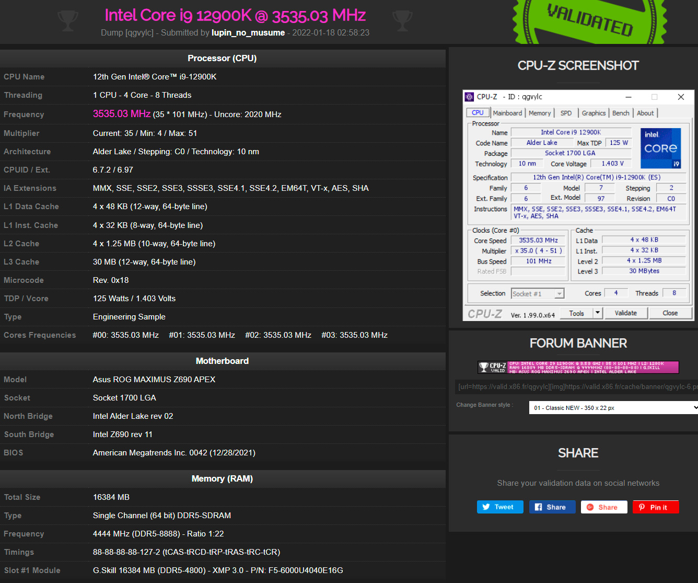Click the CPU-Z app icon in the window title bar
698x583 pixels.
pos(470,97)
